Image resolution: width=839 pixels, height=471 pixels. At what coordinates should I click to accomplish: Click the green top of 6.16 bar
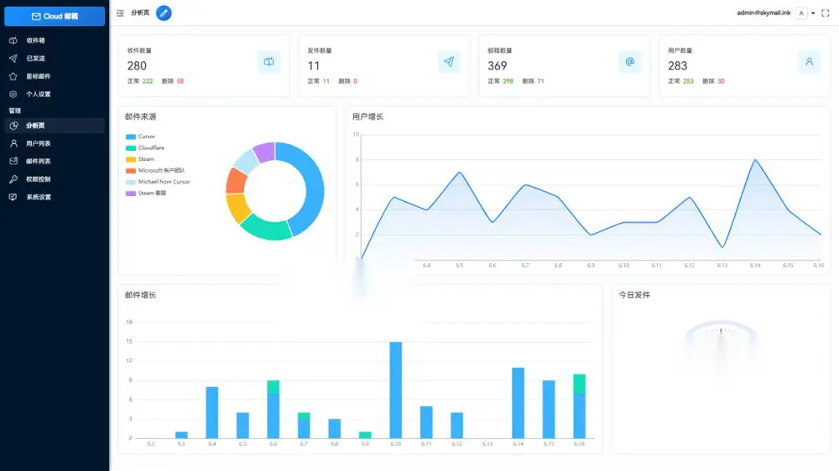point(579,384)
